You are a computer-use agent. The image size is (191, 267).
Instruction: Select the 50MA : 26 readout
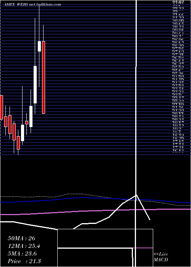click(21, 238)
